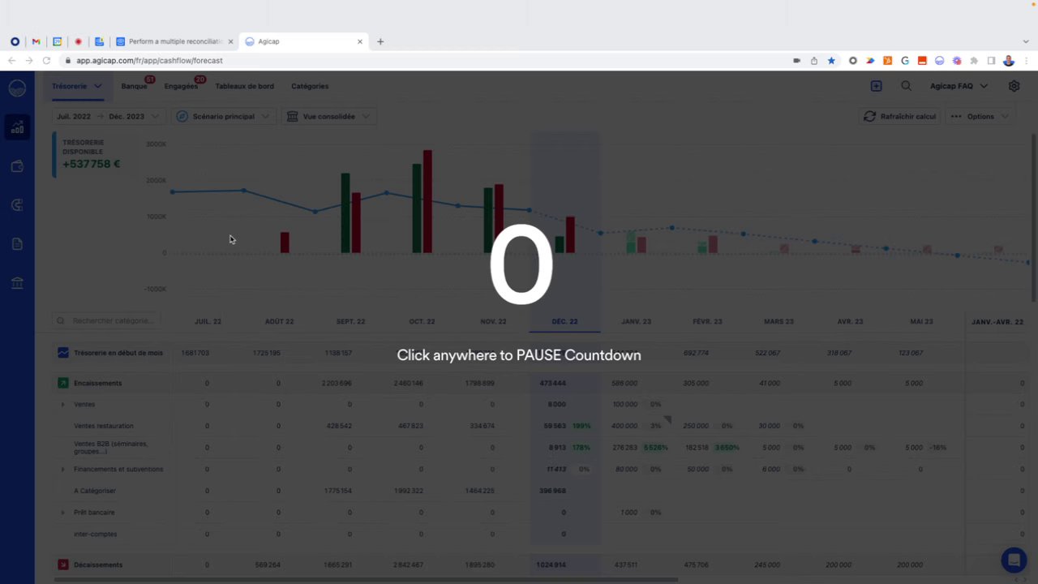Click the Rafraîchir calcul button
Viewport: 1038px width, 584px height.
coord(900,116)
